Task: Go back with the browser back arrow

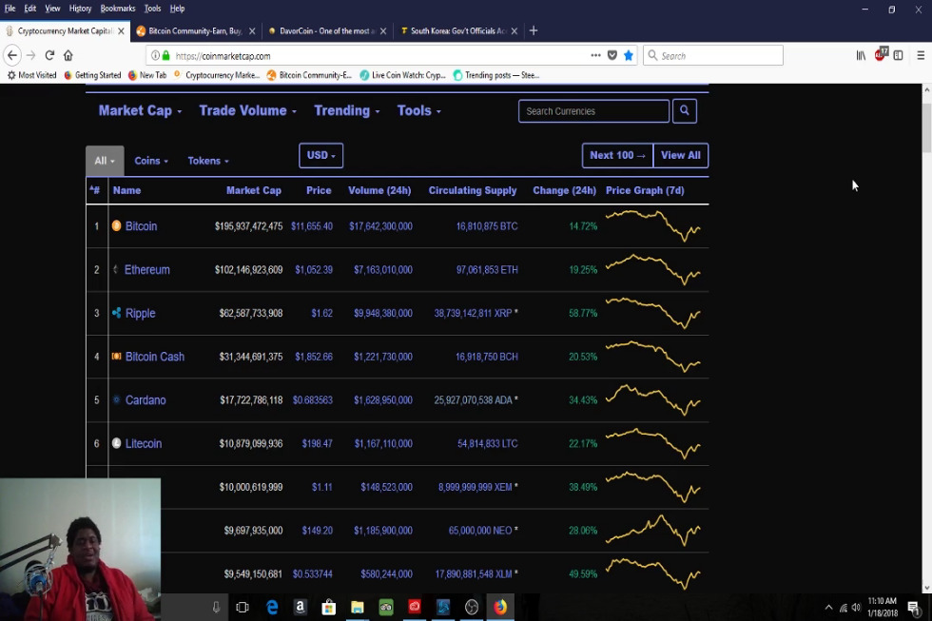Action: [12, 55]
